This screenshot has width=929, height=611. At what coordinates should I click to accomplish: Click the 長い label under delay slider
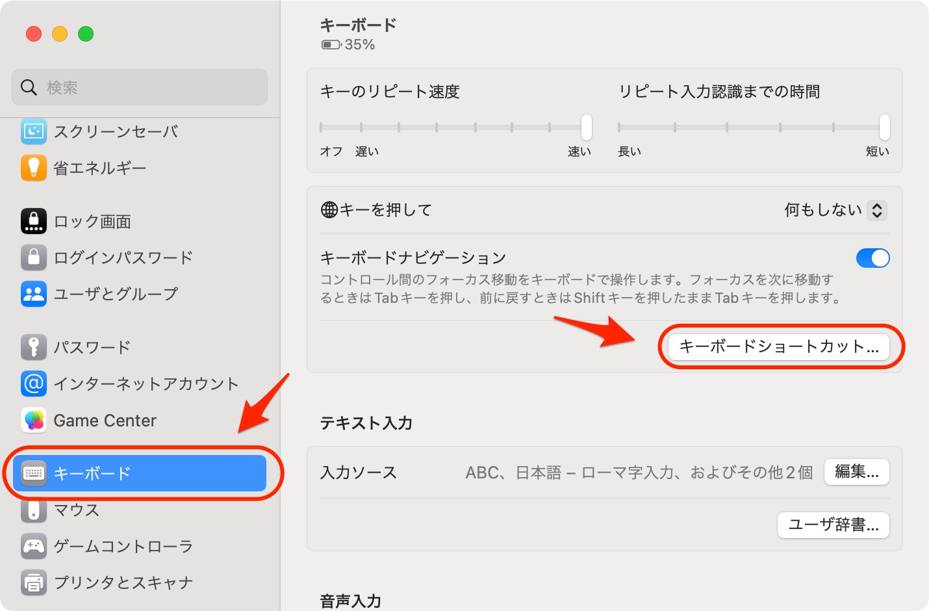[630, 151]
